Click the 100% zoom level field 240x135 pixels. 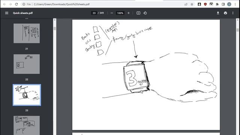pyautogui.click(x=120, y=13)
